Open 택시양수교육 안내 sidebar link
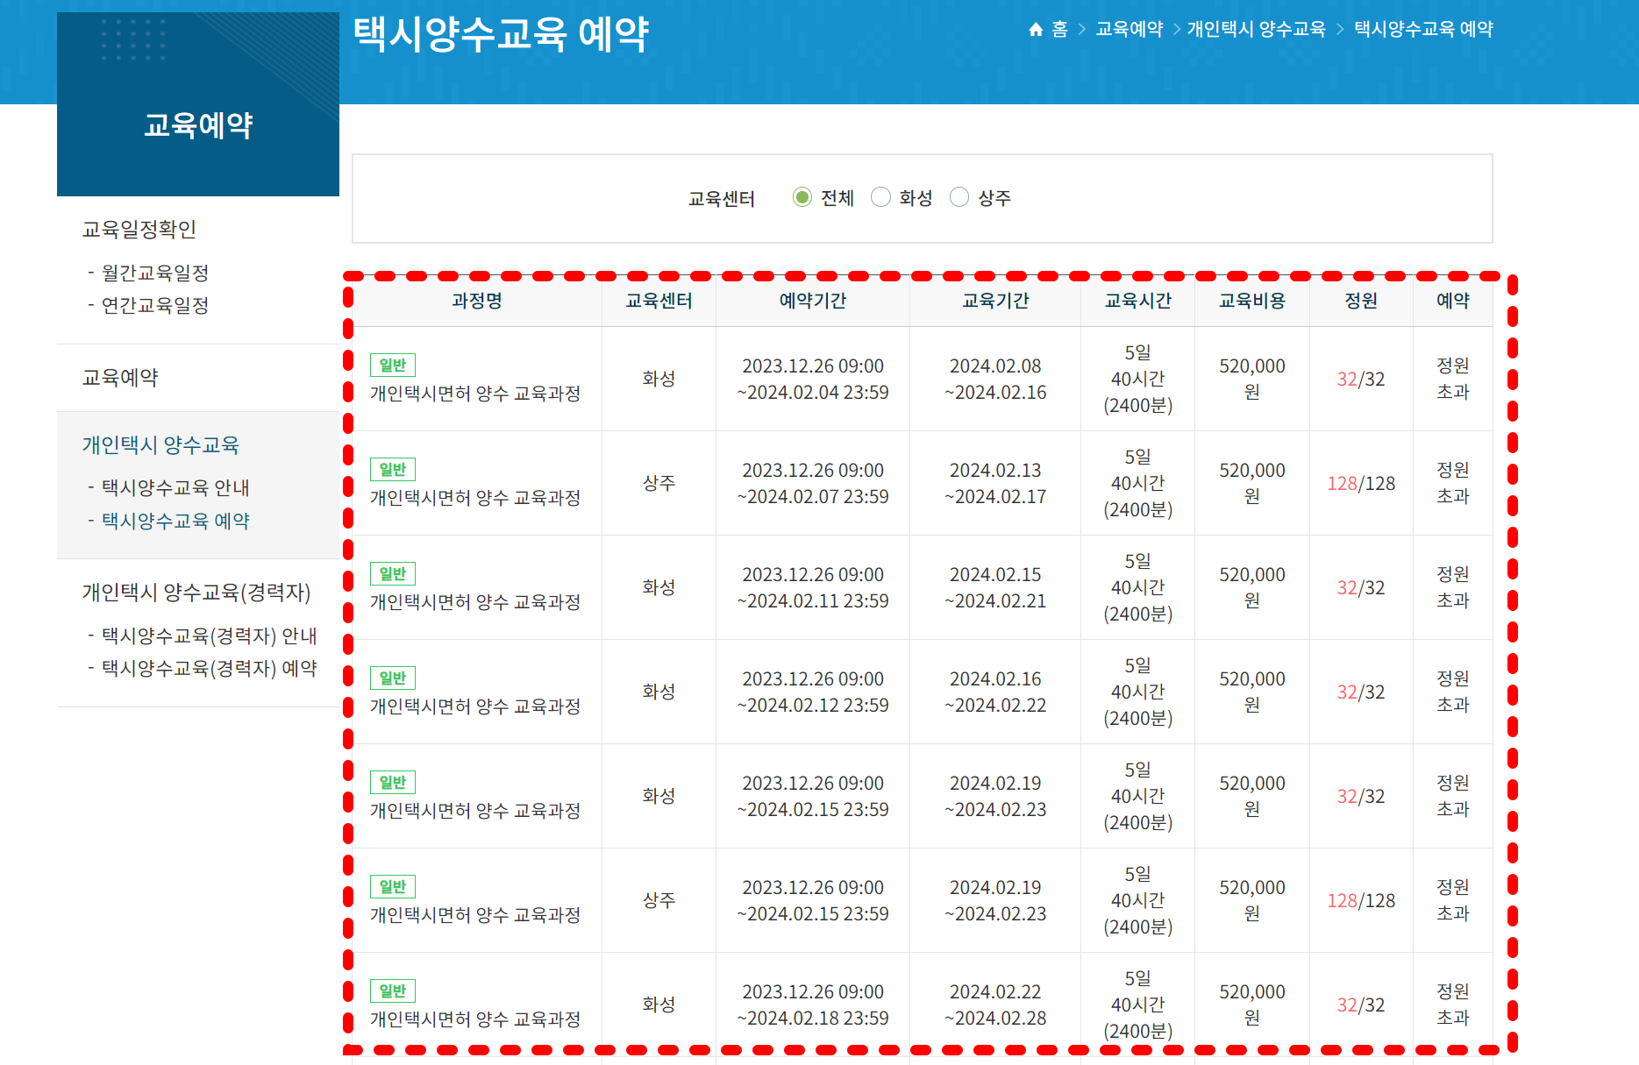Viewport: 1639px width, 1065px height. (175, 487)
